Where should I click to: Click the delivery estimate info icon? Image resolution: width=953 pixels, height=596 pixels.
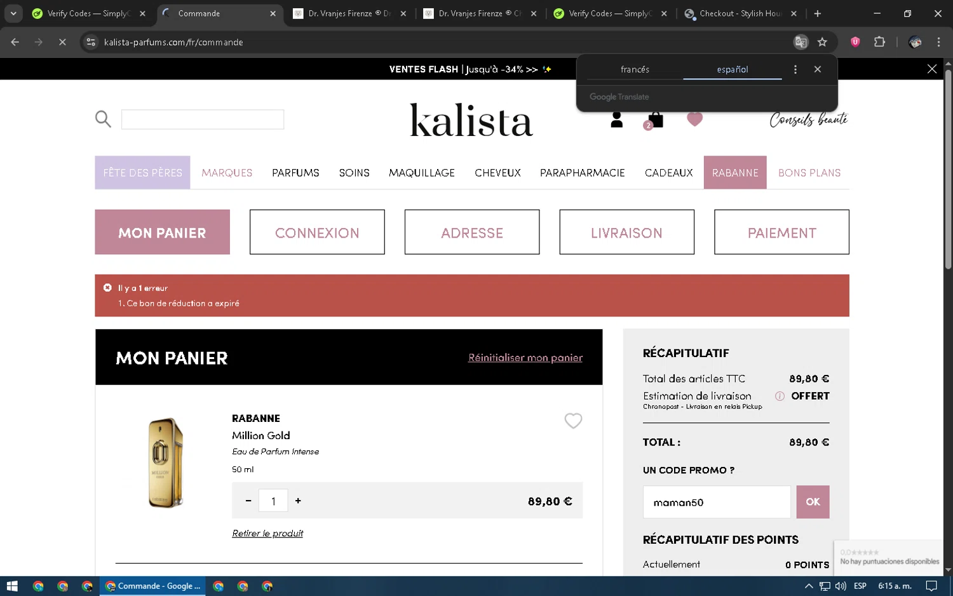780,396
